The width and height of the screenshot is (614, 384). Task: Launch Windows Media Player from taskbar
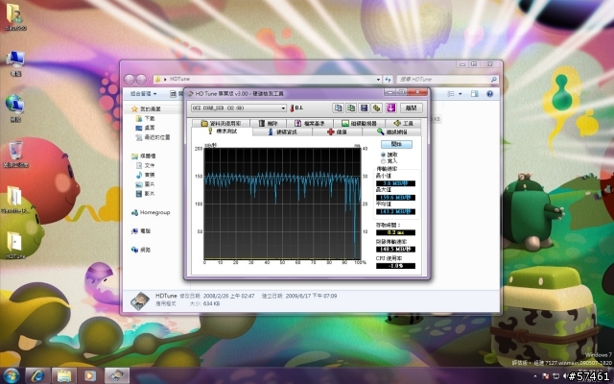coord(90,375)
